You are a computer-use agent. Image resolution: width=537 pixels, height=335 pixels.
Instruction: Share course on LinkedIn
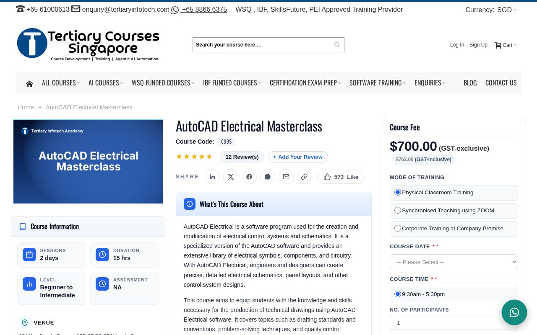tap(212, 177)
